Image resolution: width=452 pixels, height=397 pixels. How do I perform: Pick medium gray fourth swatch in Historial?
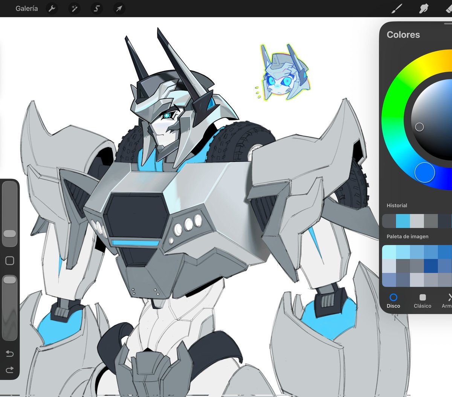[x=431, y=221]
